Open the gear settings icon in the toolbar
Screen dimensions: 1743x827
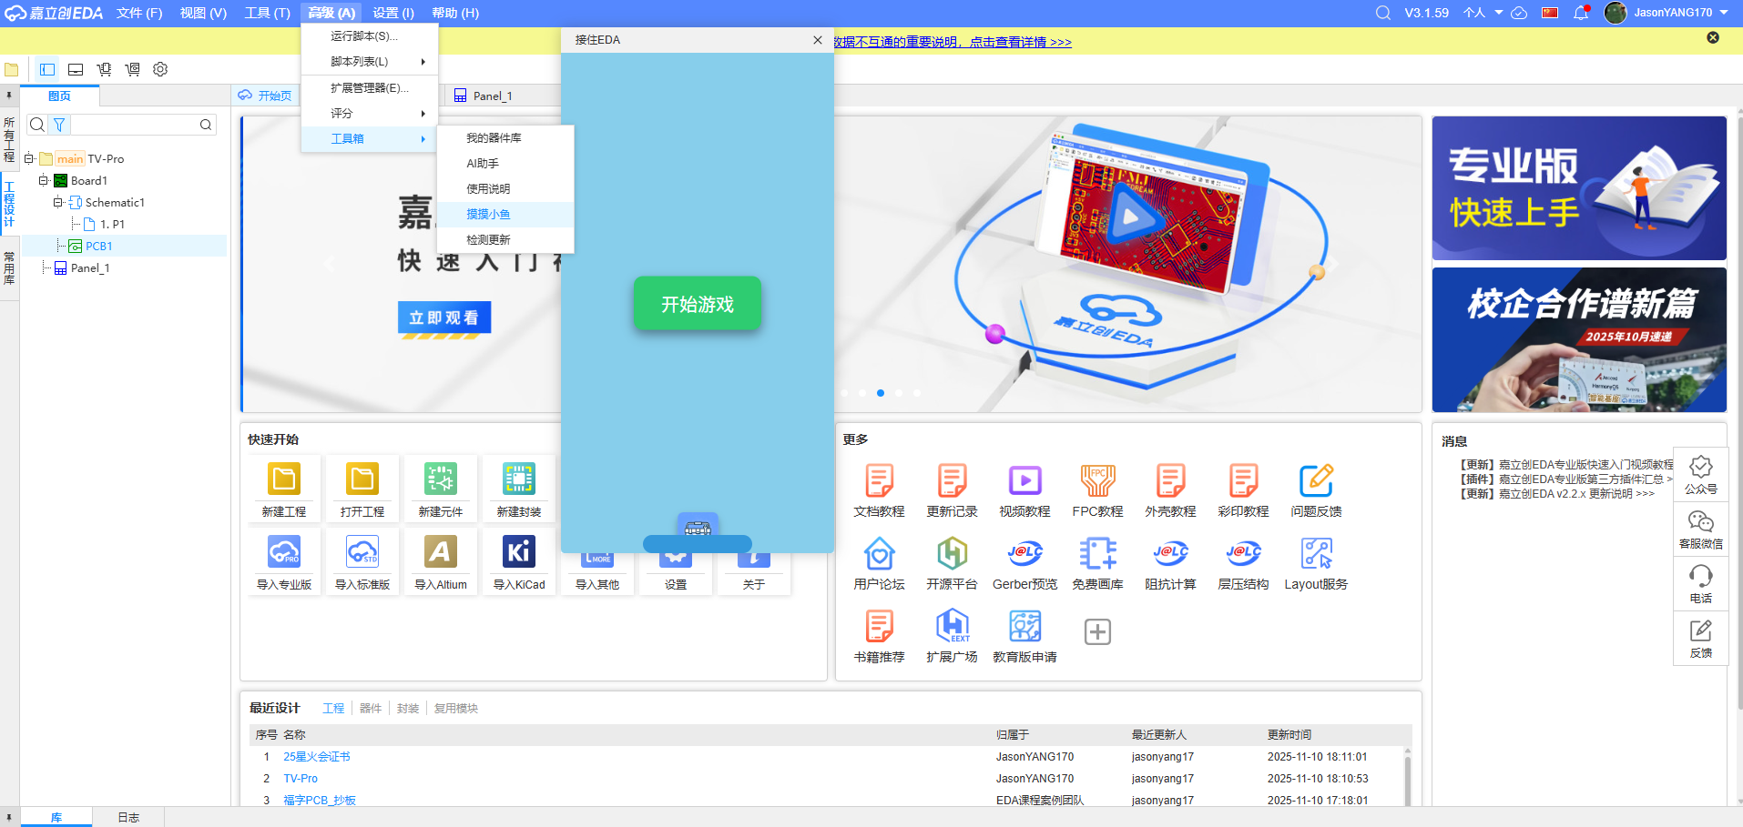[x=160, y=69]
